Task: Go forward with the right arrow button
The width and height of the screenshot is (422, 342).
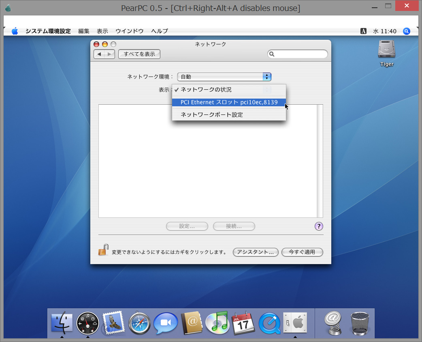Action: coord(109,54)
